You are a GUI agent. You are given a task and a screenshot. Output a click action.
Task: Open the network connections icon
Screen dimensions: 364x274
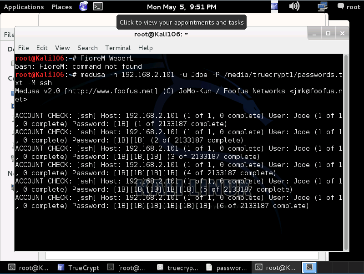(323, 6)
